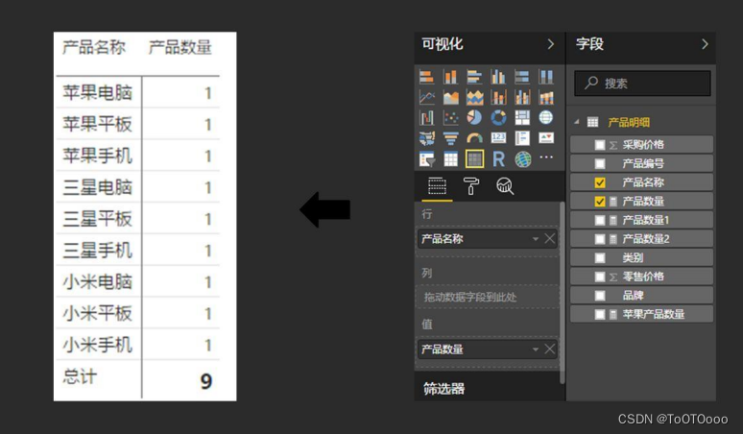The height and width of the screenshot is (434, 743).
Task: Collapse the 可视化 pane chevron
Action: point(551,44)
